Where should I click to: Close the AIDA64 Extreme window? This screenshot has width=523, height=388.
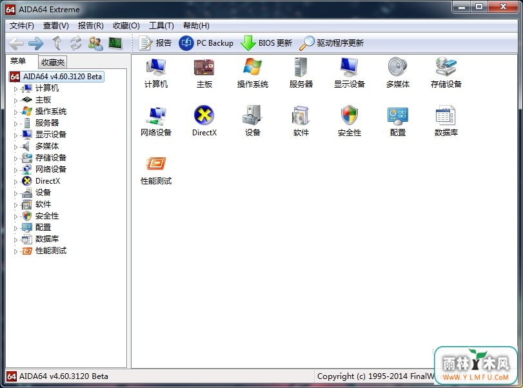point(503,6)
